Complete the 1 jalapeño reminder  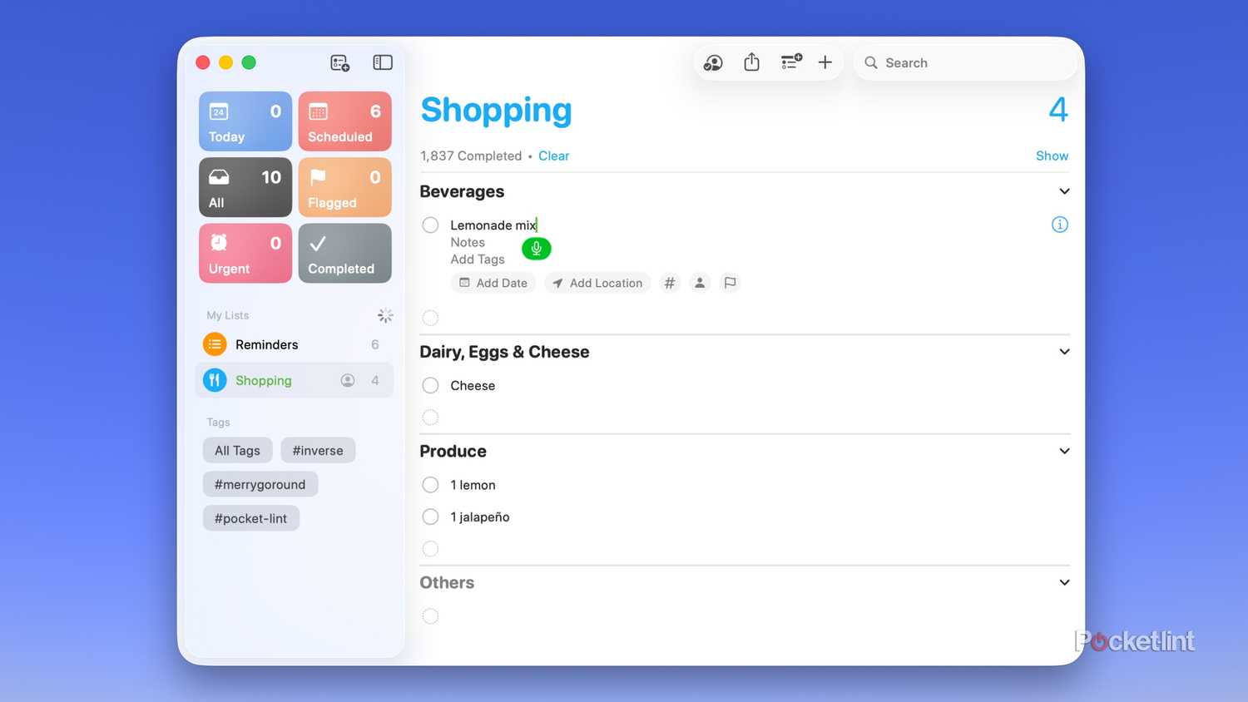430,517
